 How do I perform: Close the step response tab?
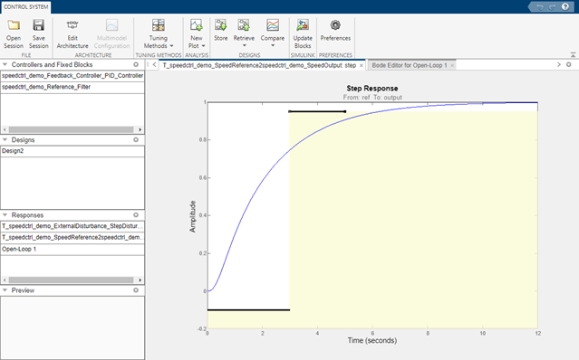[362, 66]
